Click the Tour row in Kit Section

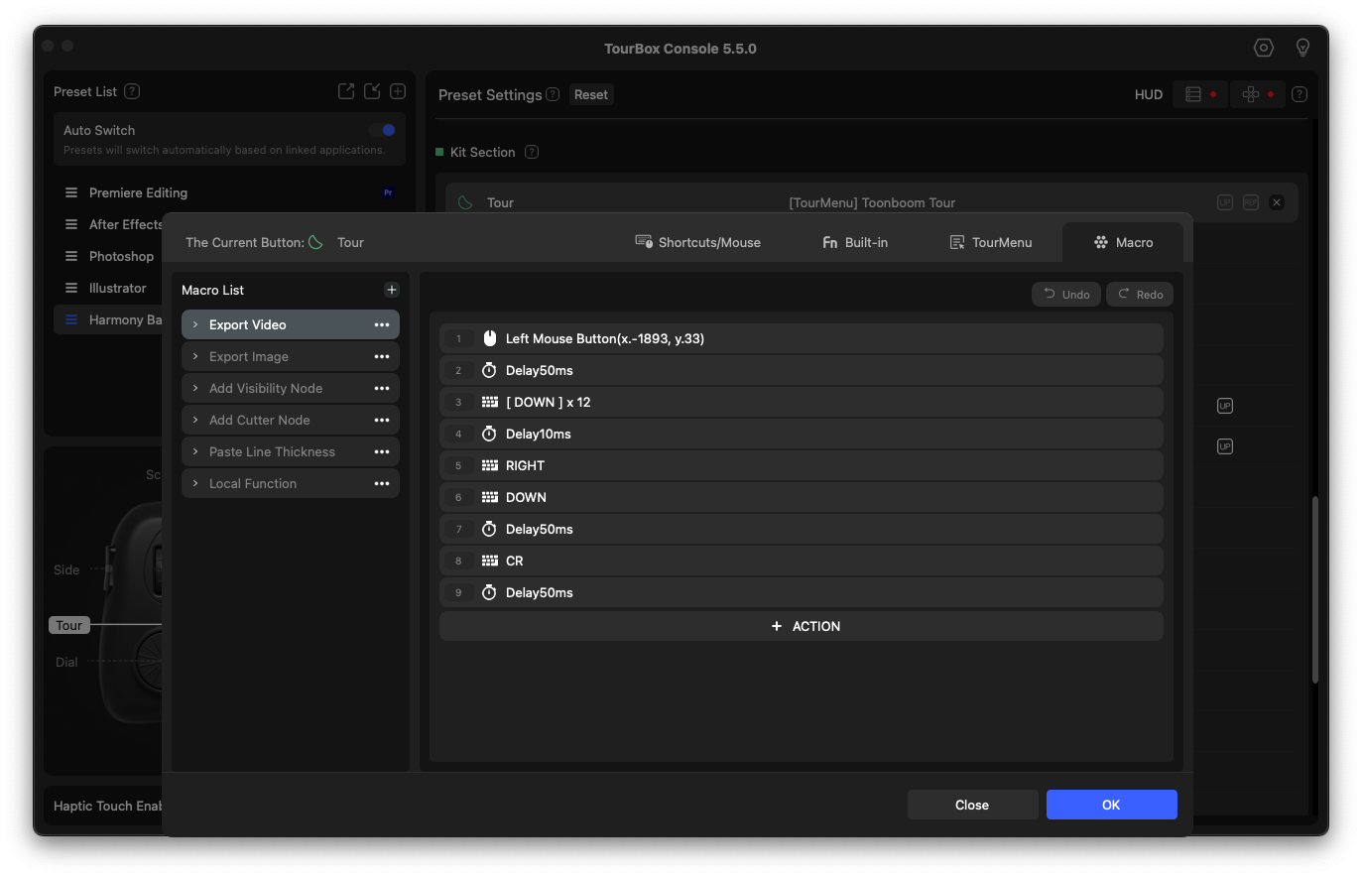pyautogui.click(x=871, y=202)
